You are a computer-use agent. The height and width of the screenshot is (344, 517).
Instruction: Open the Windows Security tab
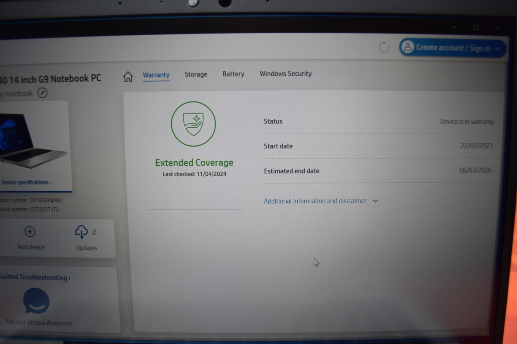286,74
